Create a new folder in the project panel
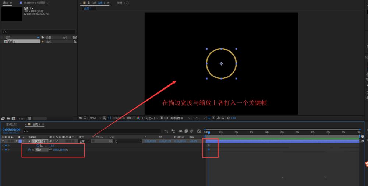 (x=8, y=119)
